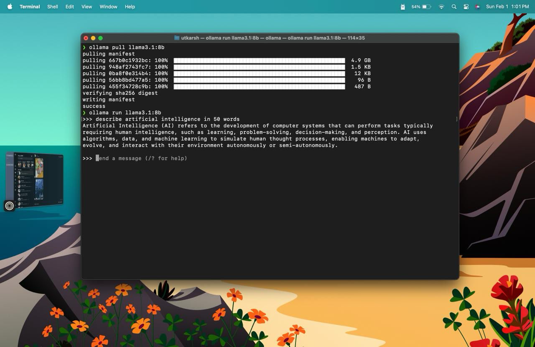
Task: Click the response line starting 'evolve, and interact'
Action: [210, 146]
